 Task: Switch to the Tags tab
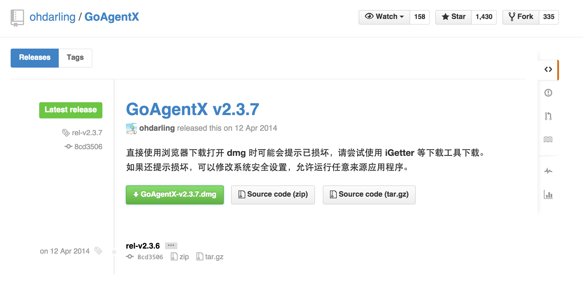75,58
